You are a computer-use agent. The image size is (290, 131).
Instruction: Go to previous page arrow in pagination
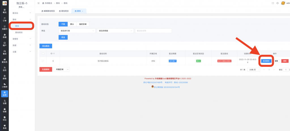click(264, 70)
